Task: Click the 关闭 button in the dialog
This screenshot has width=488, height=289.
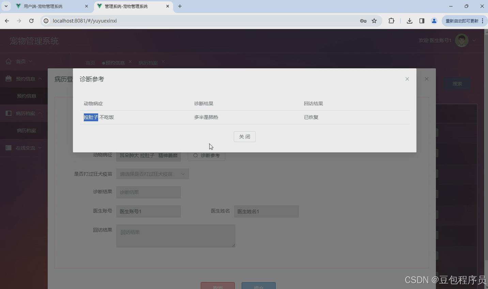Action: pos(244,136)
